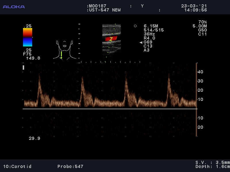Click the triangle pointer next to G69

coord(141,42)
